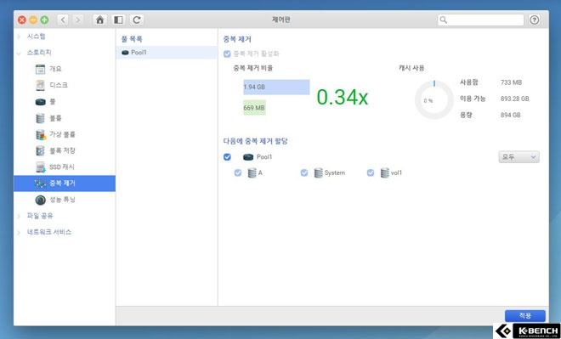This screenshot has width=561, height=339.
Task: Click the 1.94 GB blue ratio bar
Action: click(x=276, y=88)
